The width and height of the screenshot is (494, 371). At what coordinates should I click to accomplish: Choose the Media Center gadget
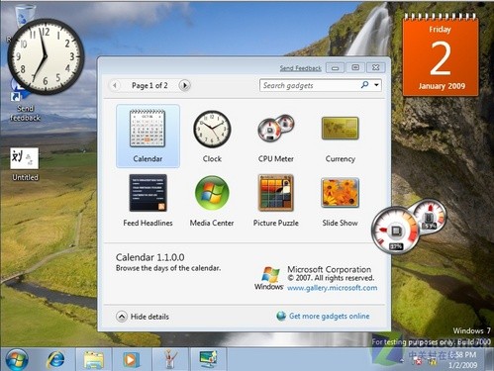(212, 193)
